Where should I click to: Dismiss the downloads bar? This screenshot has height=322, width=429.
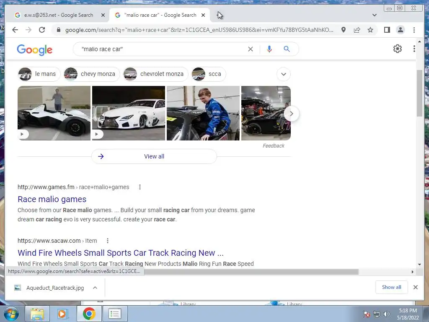415,287
